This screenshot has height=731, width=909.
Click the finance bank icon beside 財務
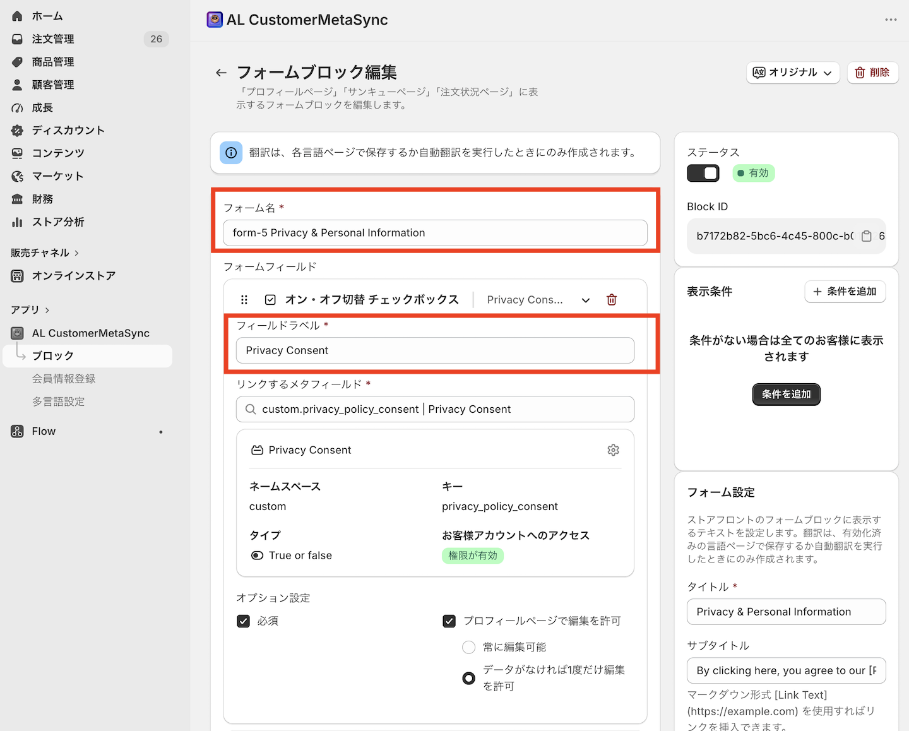(17, 199)
